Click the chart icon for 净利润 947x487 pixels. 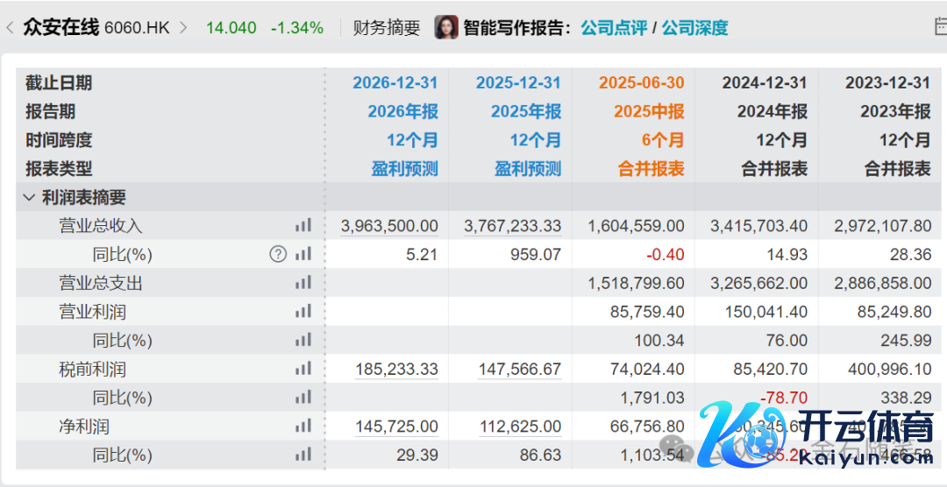pos(303,427)
